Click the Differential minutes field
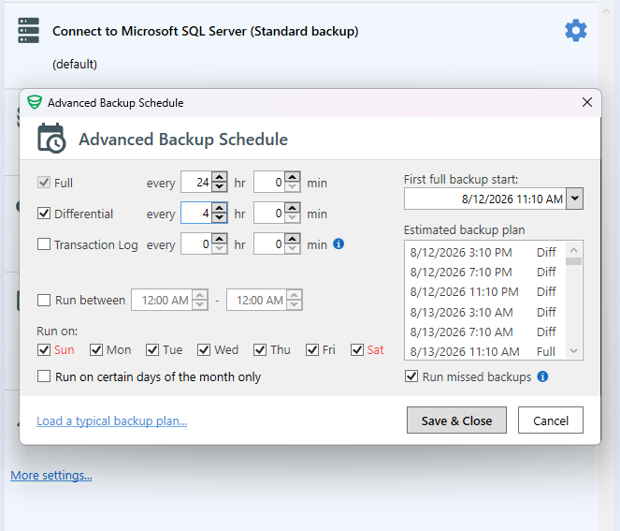This screenshot has width=620, height=531. [269, 213]
